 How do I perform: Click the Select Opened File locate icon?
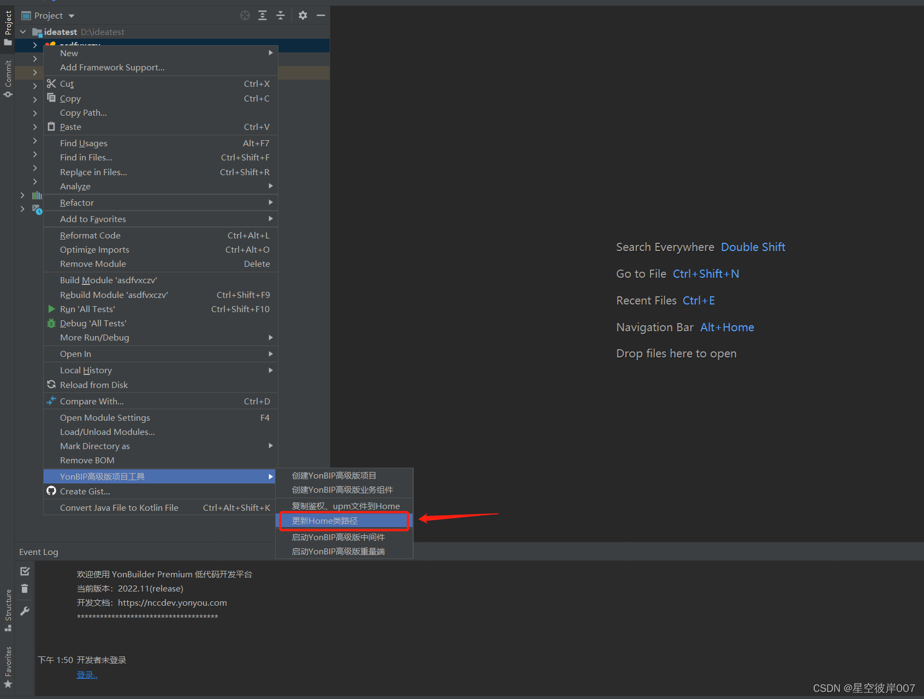245,15
